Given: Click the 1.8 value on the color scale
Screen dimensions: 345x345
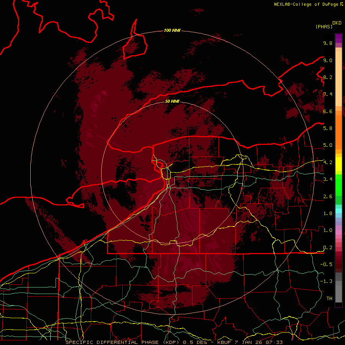Looking at the screenshot, I should pos(328,214).
